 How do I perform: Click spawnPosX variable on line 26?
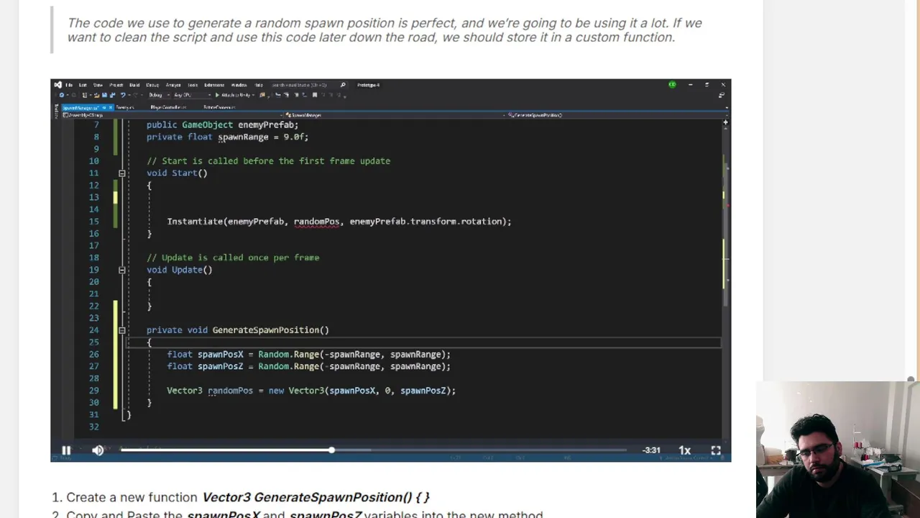pos(221,354)
